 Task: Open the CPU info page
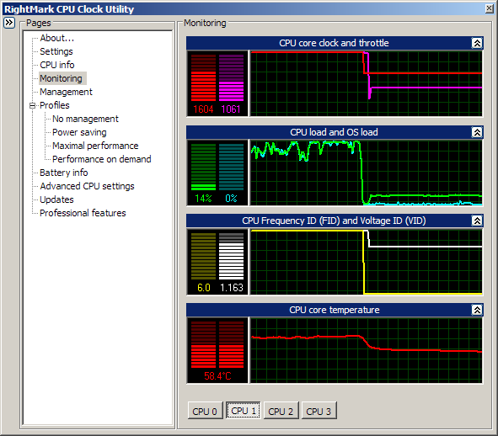(x=57, y=65)
